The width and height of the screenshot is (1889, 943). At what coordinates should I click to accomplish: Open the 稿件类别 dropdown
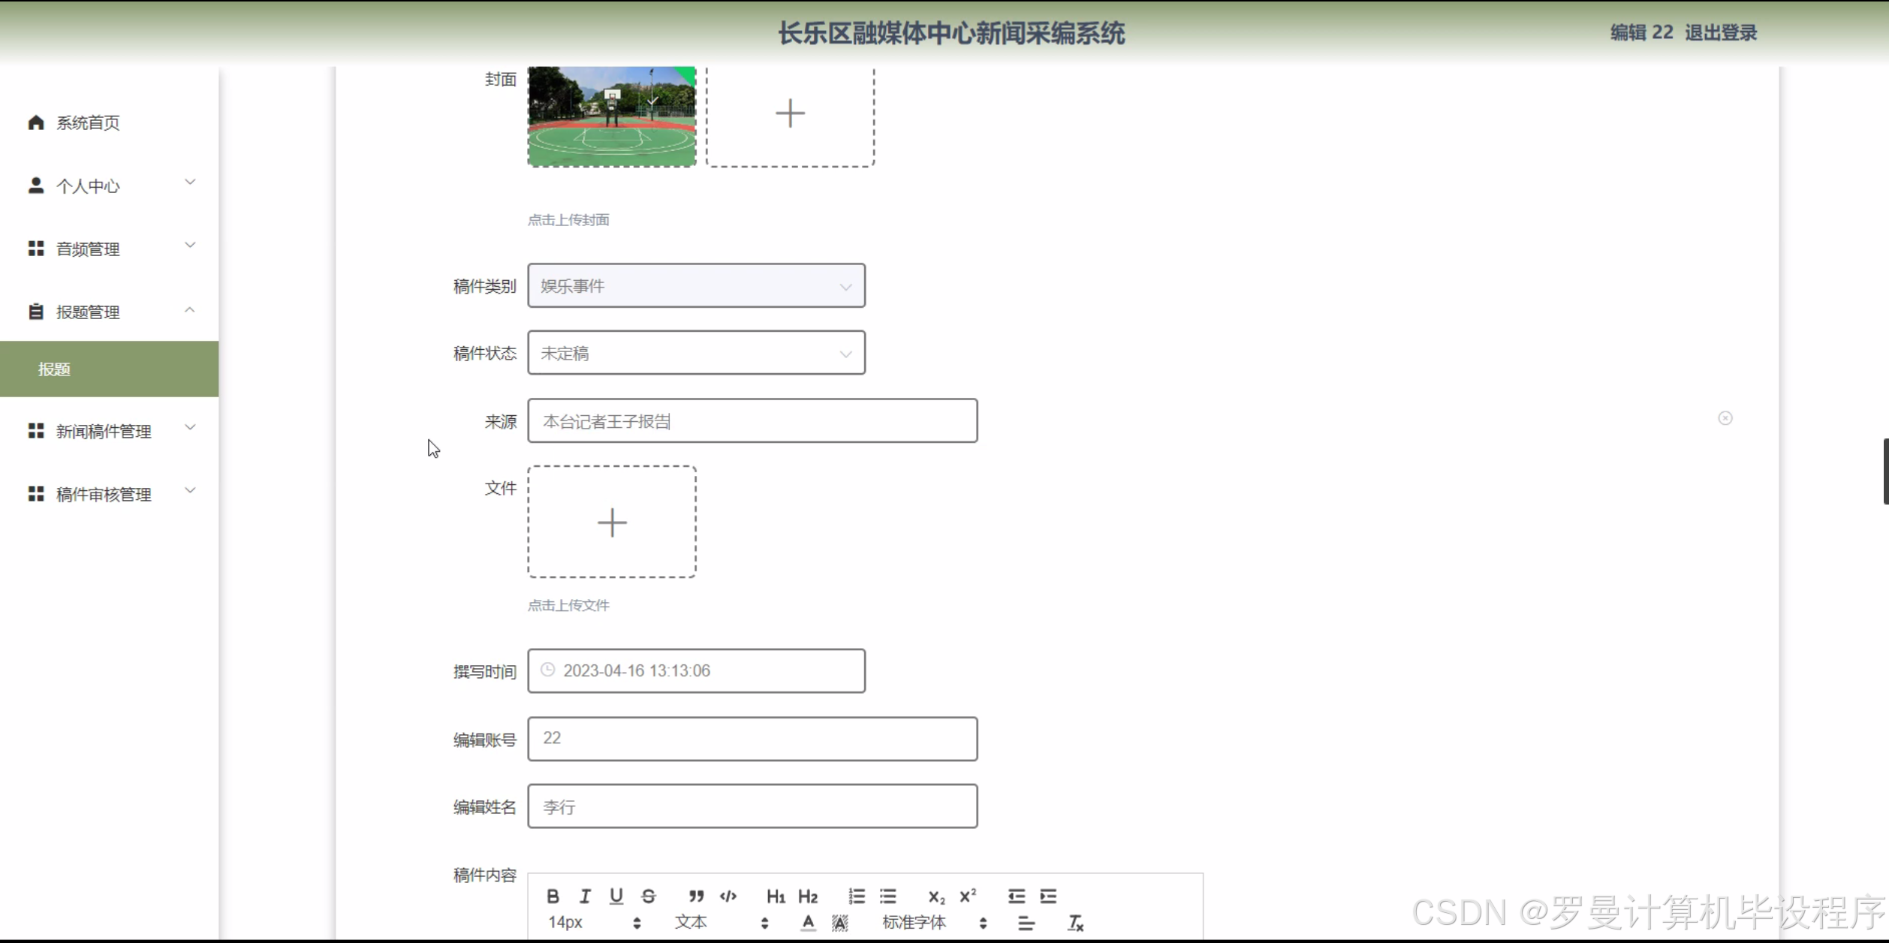click(x=696, y=286)
